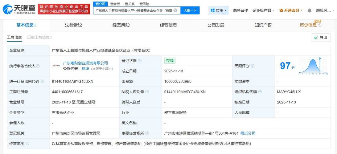The width and height of the screenshot is (337, 154).
Task: Click the 资本市场服务 industry value
Action: pyautogui.click(x=175, y=112)
